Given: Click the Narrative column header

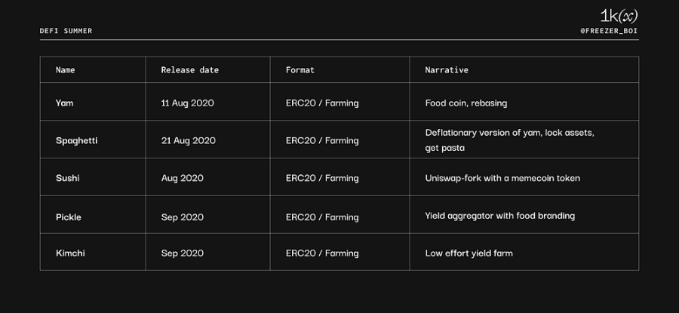Looking at the screenshot, I should tap(447, 69).
